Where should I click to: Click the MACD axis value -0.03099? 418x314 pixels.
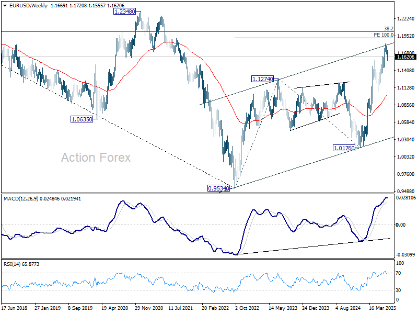pyautogui.click(x=405, y=255)
